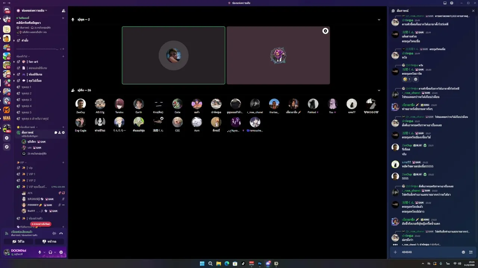Open the NANA server icon

(7, 118)
